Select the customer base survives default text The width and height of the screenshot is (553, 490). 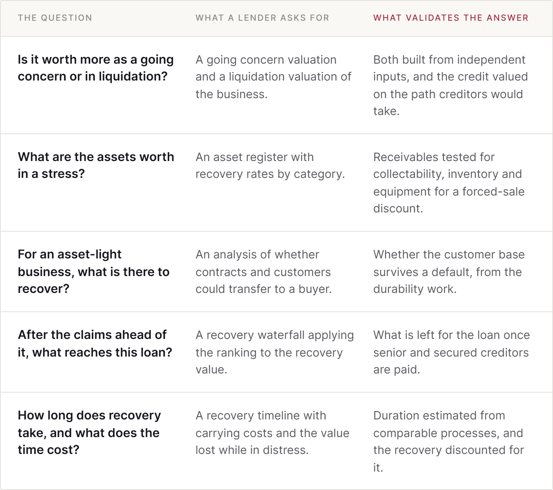click(449, 271)
